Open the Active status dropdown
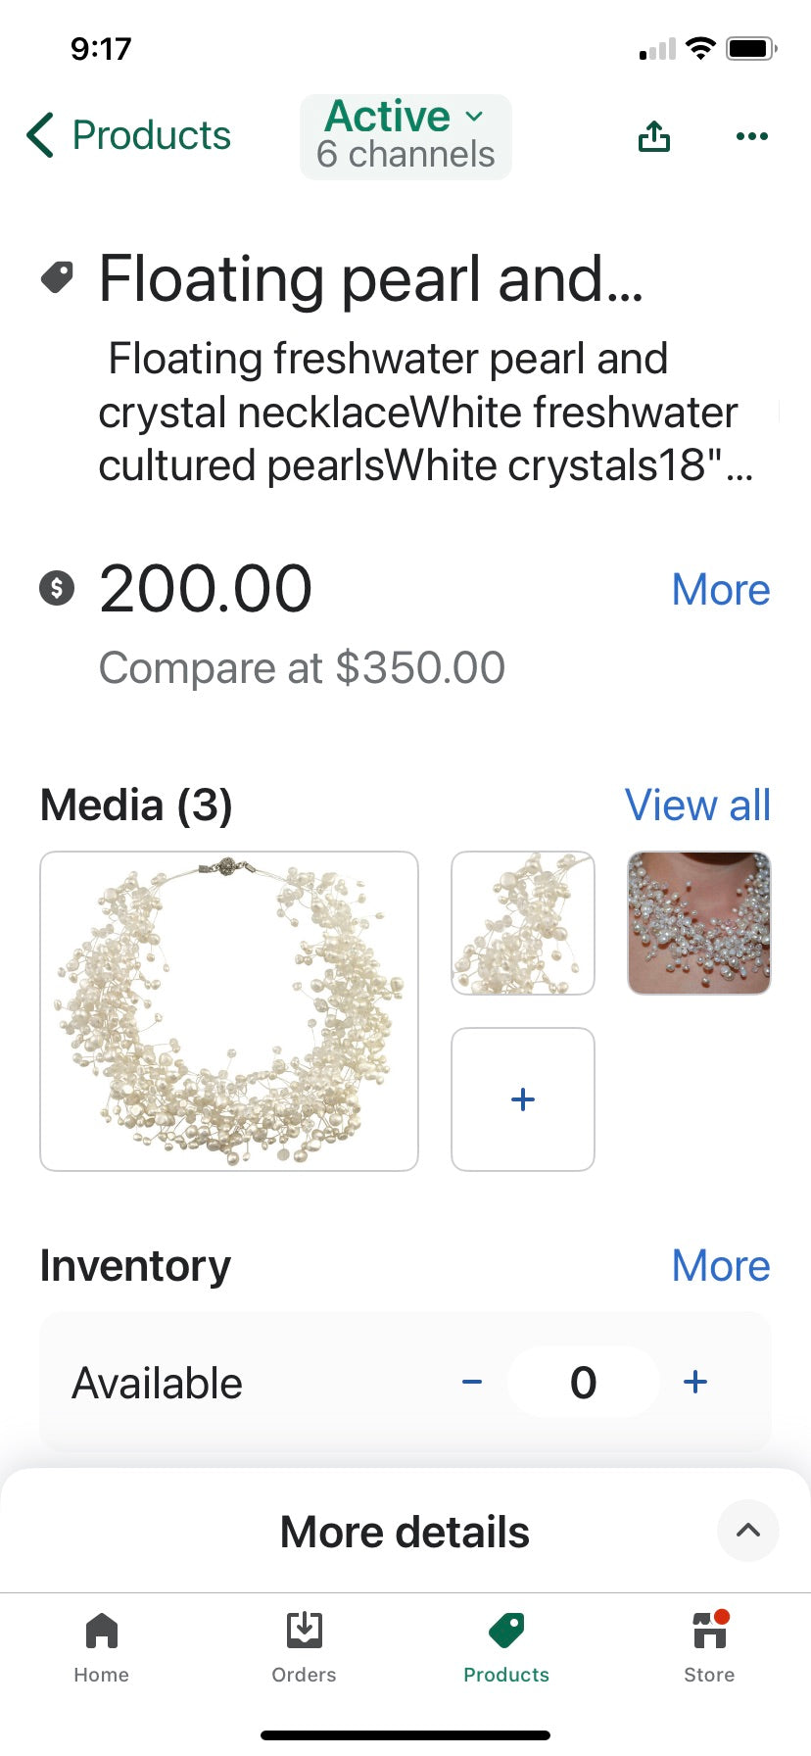 coord(405,137)
